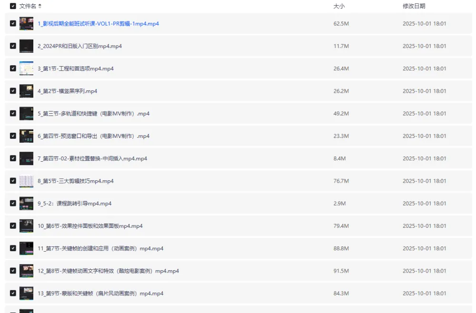Open the 1_影视后期全能班试听课-VOL1-PR剪辑 file link

[x=98, y=24]
